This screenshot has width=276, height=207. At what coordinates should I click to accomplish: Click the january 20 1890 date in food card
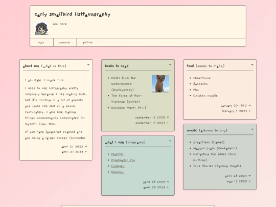point(234,106)
